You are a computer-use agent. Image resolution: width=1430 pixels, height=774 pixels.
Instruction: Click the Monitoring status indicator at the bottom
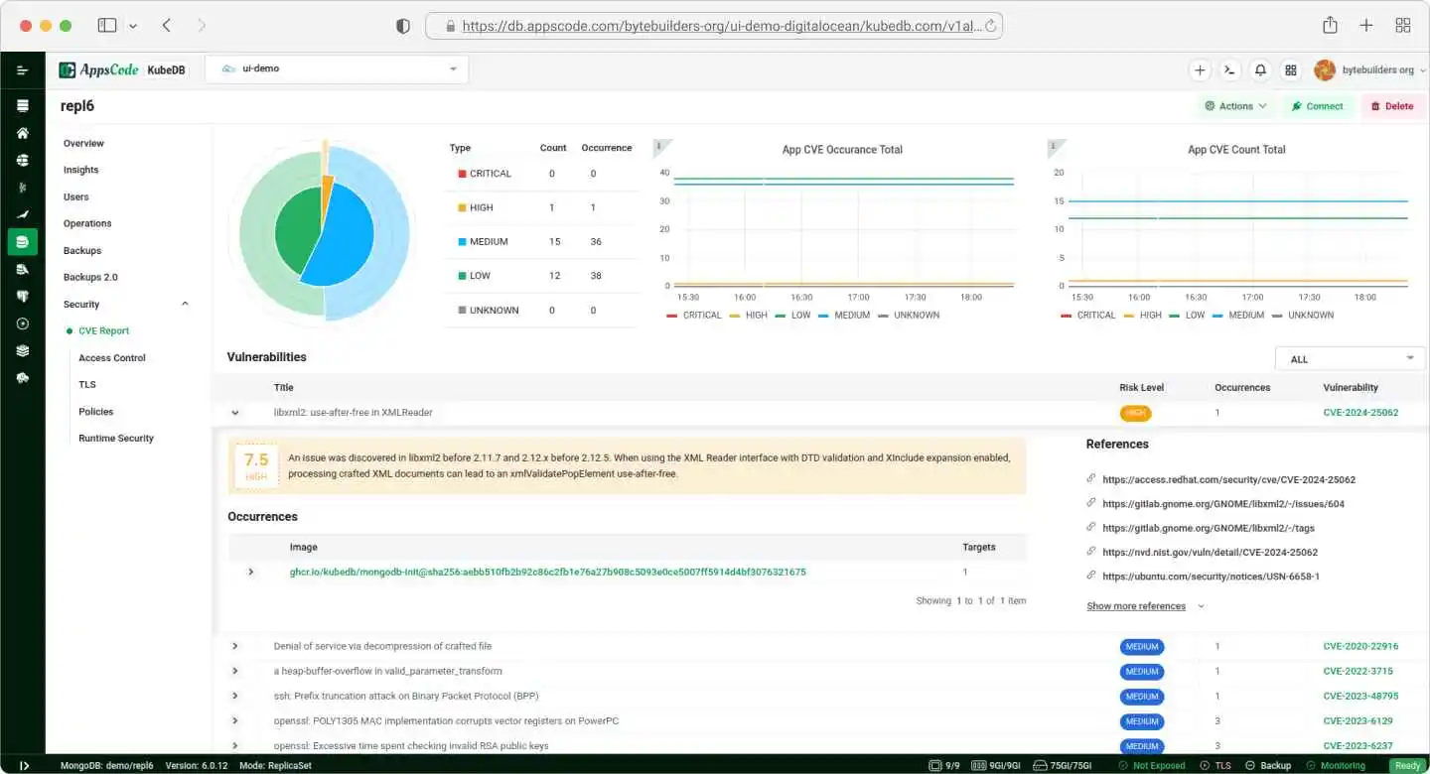coord(1336,765)
